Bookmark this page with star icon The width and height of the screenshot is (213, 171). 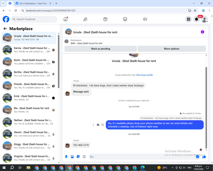click(195, 10)
